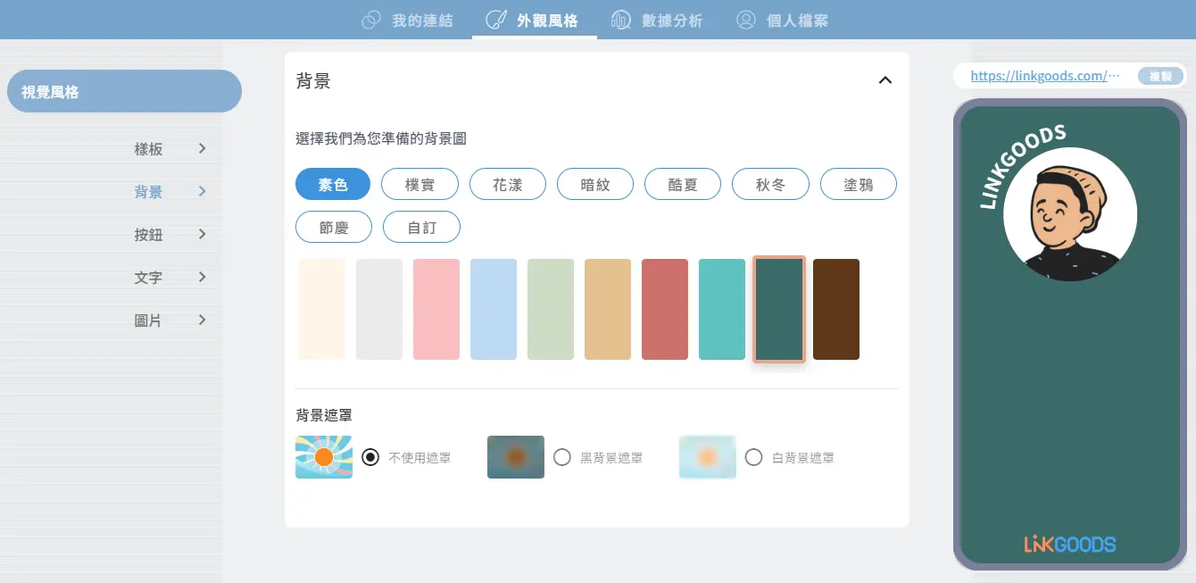Select the 塗鴉 background category
Image resolution: width=1196 pixels, height=583 pixels.
(x=859, y=185)
